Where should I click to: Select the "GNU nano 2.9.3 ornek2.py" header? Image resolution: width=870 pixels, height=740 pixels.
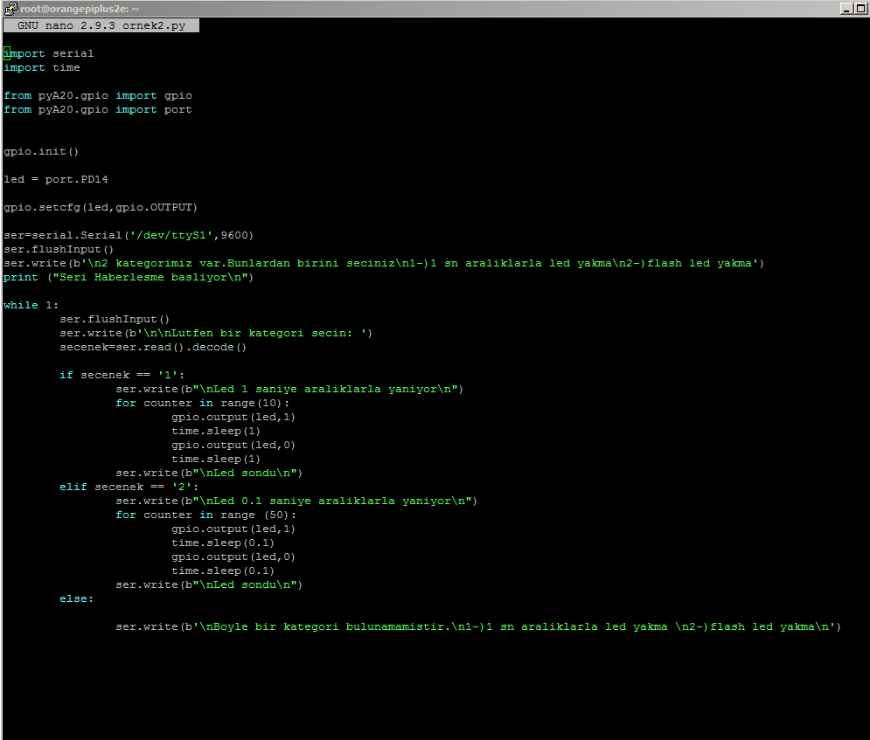coord(100,25)
